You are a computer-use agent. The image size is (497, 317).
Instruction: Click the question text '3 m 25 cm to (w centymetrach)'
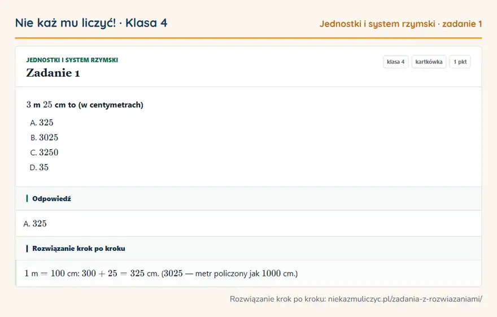85,105
